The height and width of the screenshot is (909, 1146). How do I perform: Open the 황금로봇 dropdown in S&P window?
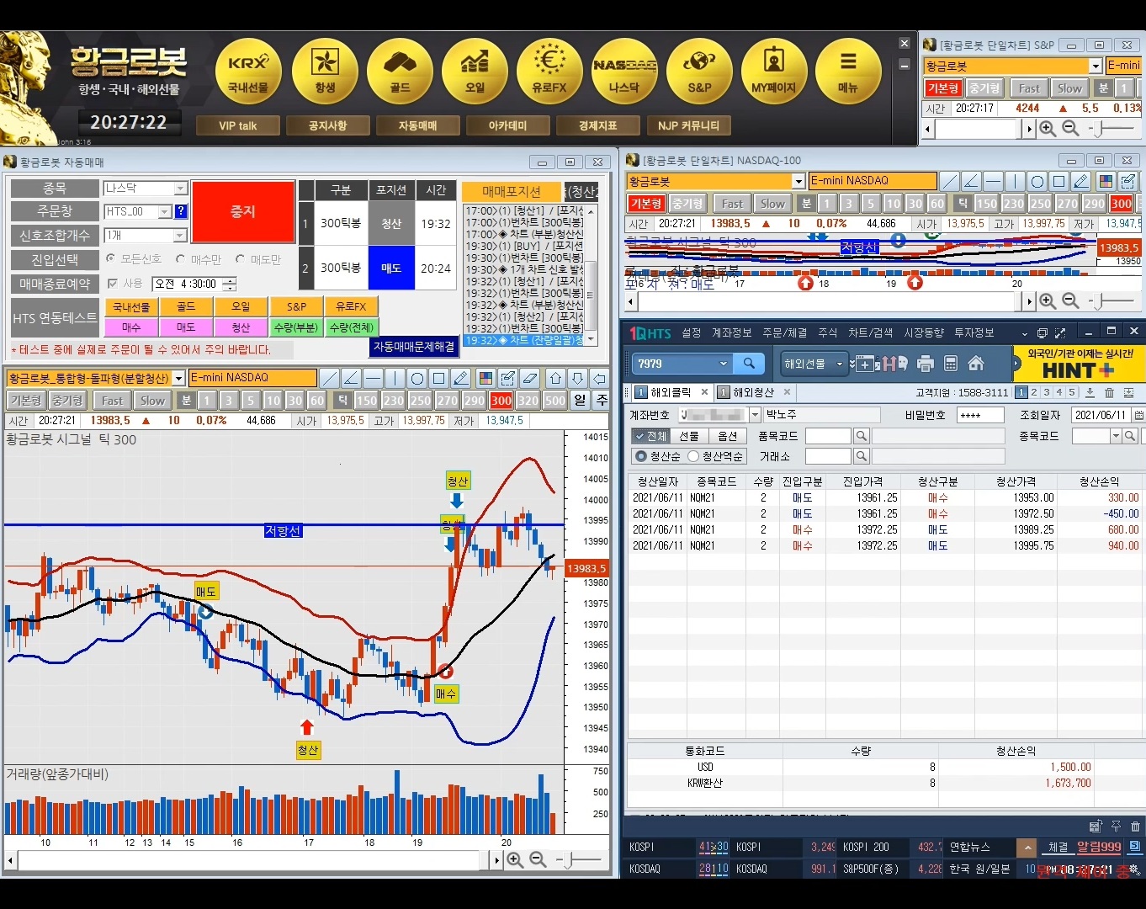click(1096, 66)
